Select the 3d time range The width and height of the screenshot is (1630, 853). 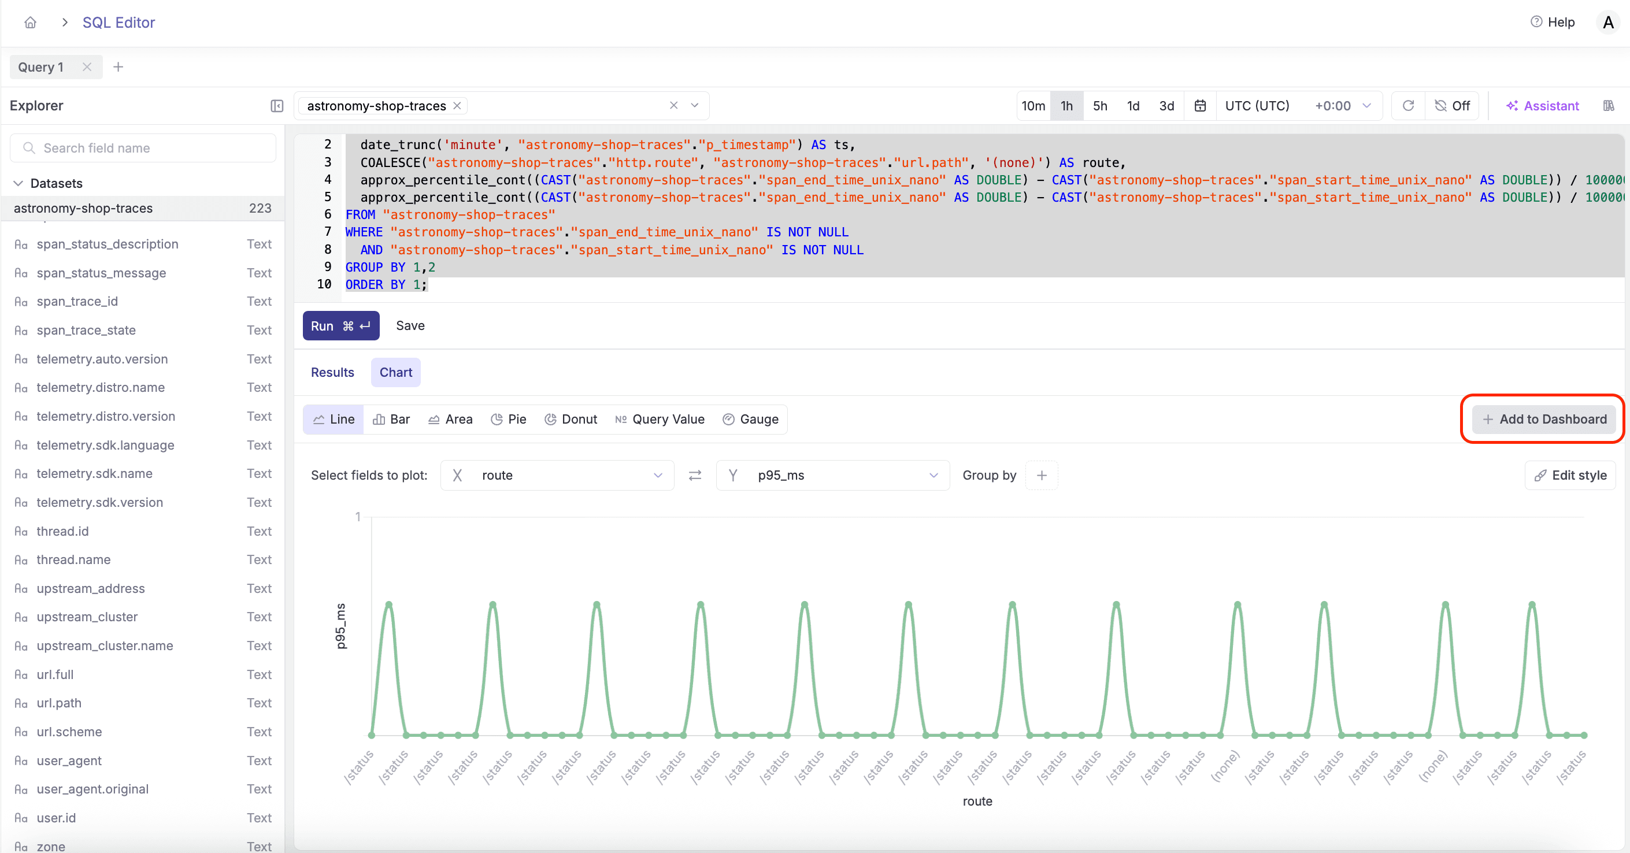click(1166, 106)
